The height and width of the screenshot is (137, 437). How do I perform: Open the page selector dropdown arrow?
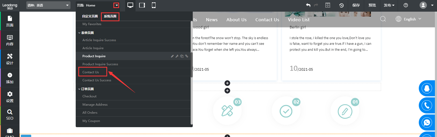(117, 5)
